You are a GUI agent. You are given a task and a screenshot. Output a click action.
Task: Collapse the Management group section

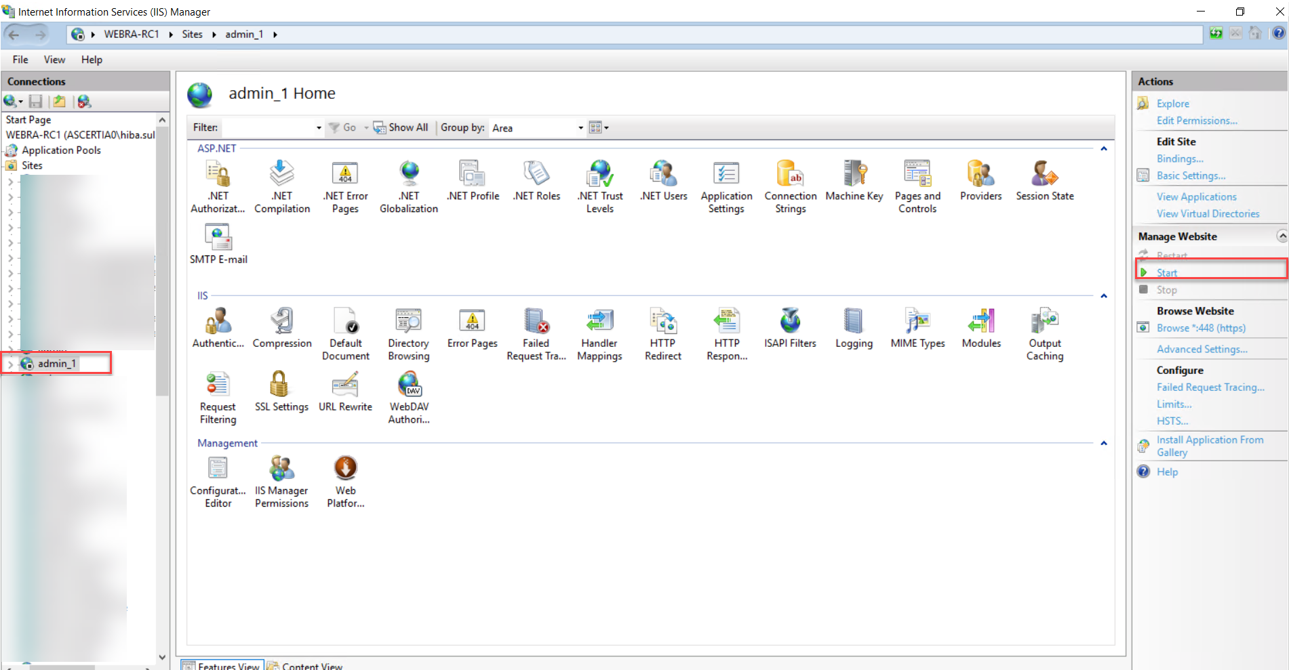coord(1103,443)
